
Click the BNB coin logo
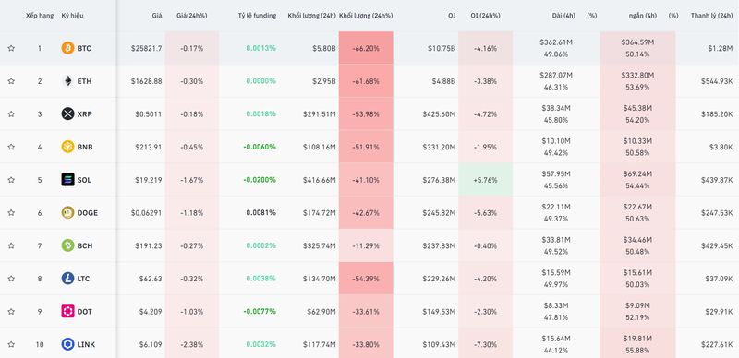pos(67,147)
